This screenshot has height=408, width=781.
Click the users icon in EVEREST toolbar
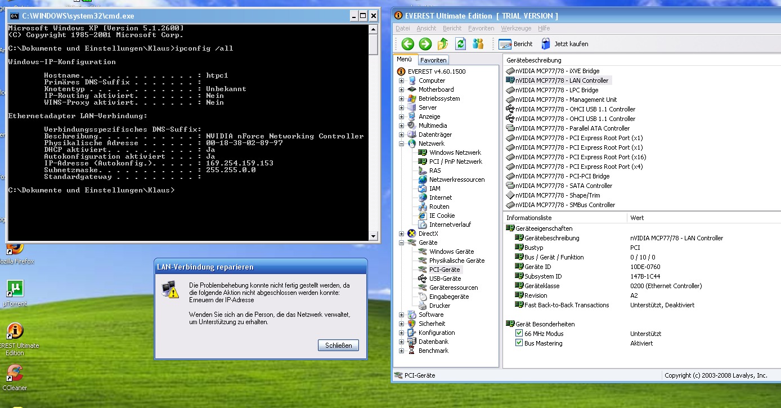click(x=478, y=44)
